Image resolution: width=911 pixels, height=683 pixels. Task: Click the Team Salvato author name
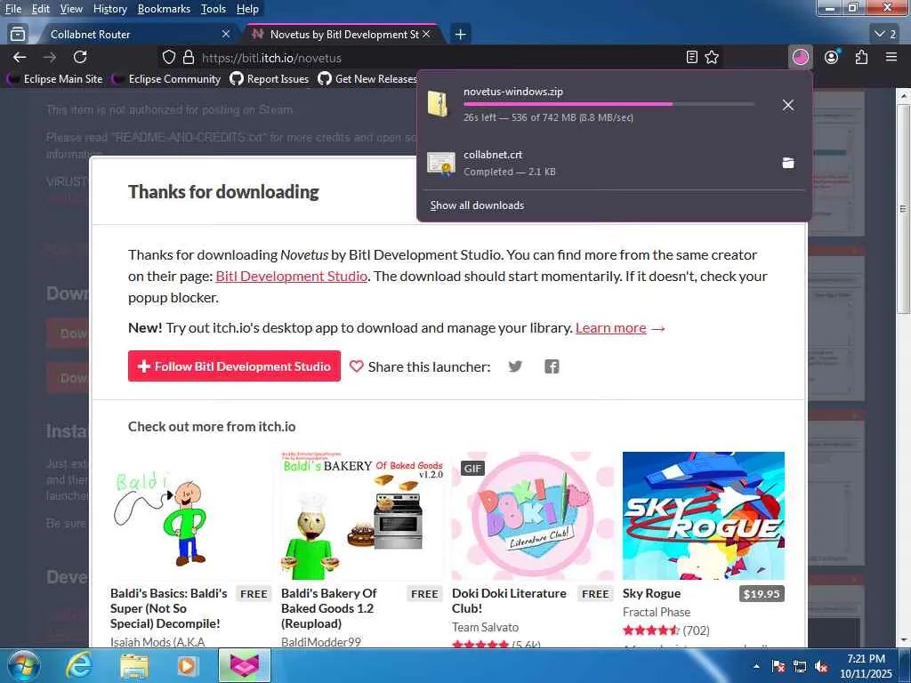(485, 627)
